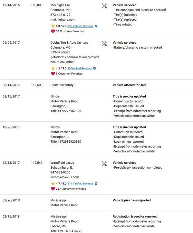Click the verified shield badge after 30 reviews
This screenshot has height=233, width=193.
click(94, 68)
